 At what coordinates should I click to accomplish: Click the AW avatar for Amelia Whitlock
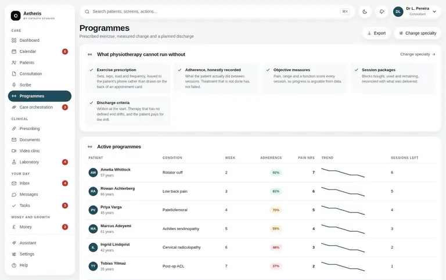(93, 173)
